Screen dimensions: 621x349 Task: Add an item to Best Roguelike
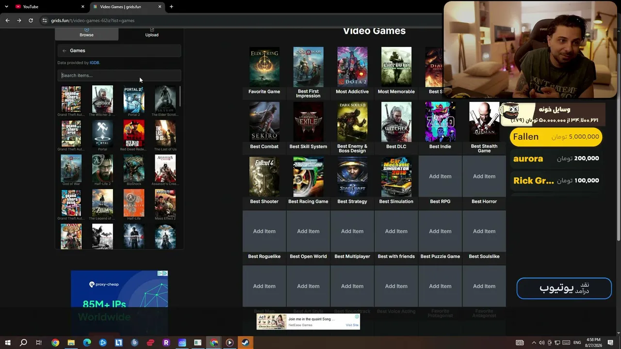click(x=264, y=231)
